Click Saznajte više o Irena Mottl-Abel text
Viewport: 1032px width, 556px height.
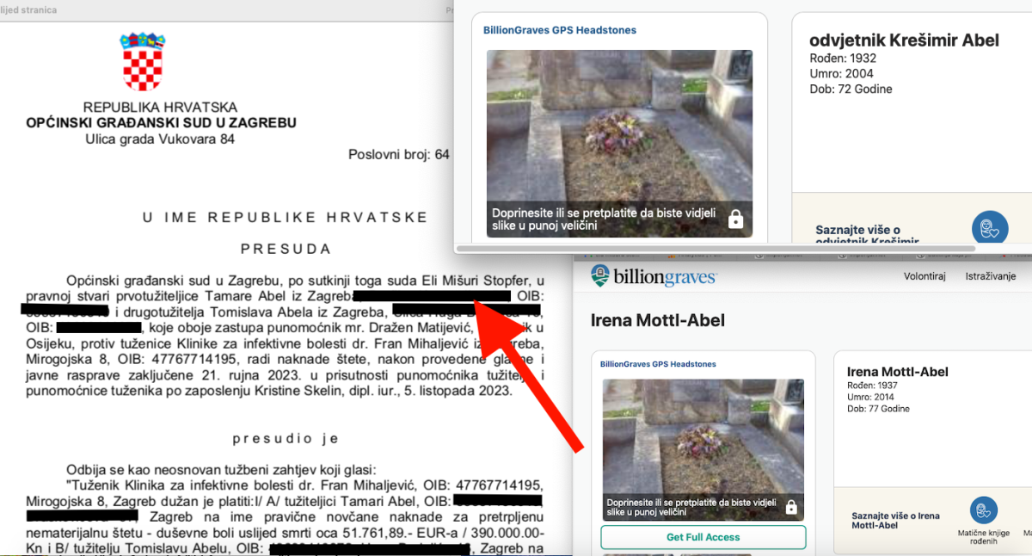coord(895,521)
